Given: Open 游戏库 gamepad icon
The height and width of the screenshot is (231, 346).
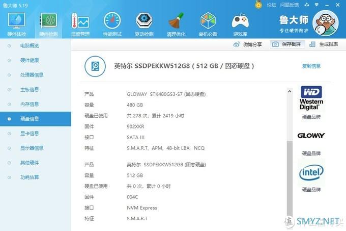Looking at the screenshot, I should pyautogui.click(x=240, y=21).
